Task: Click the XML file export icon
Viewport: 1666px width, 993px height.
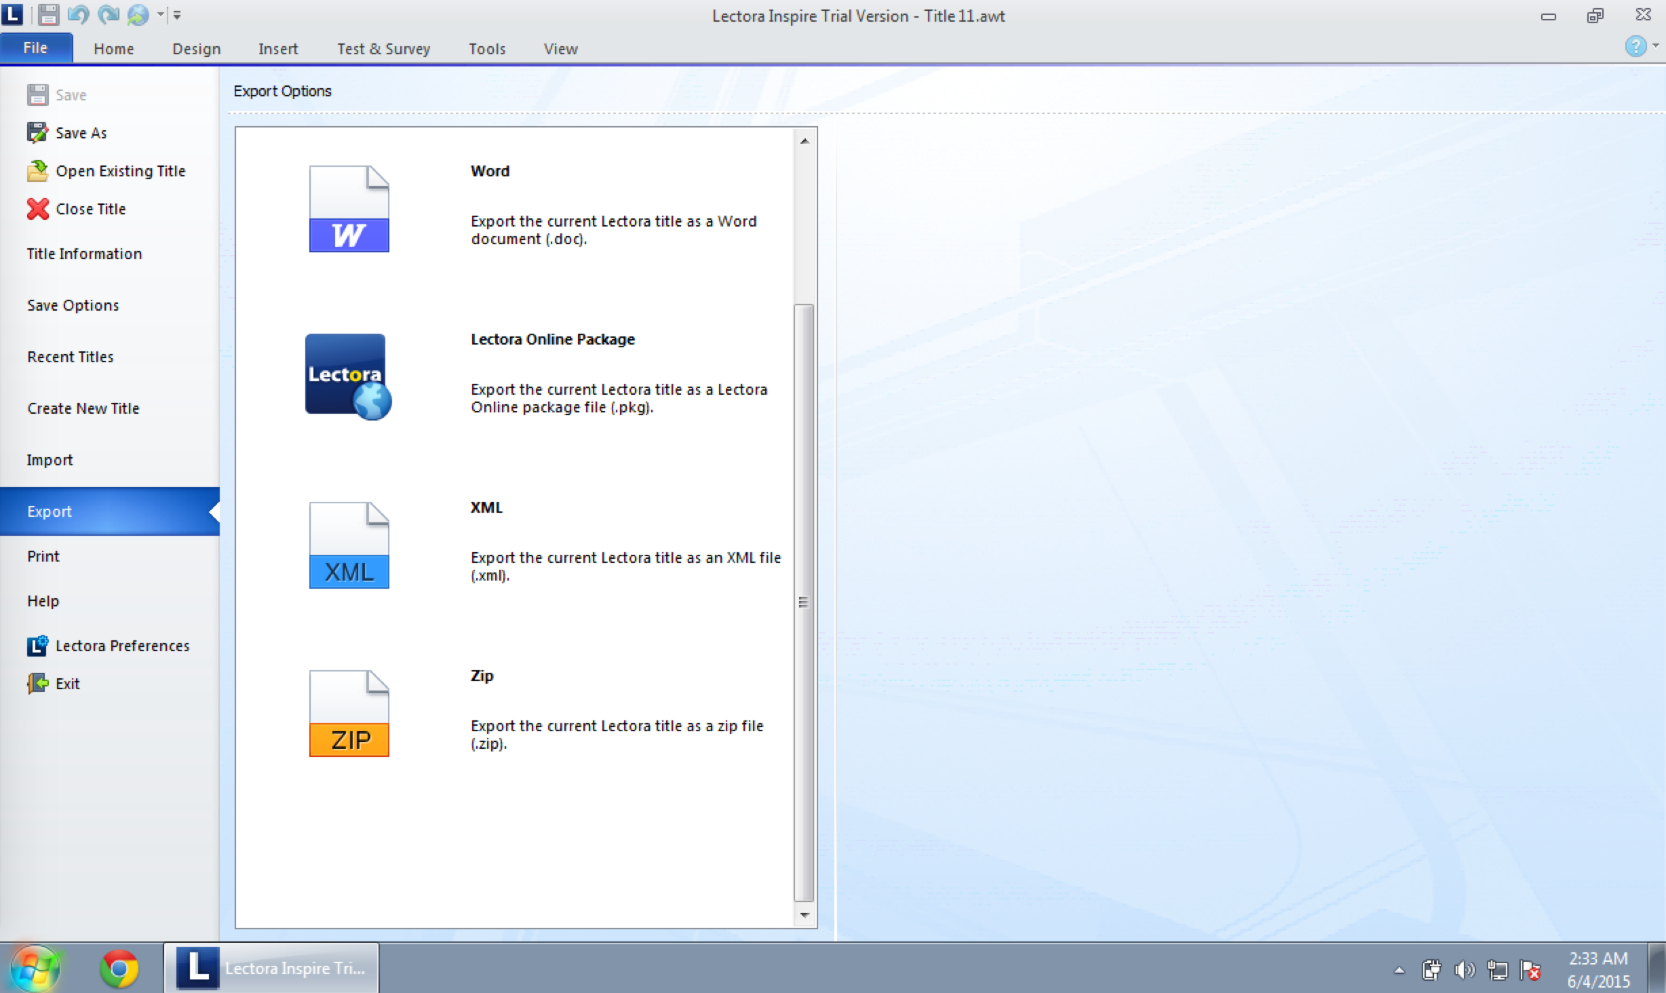Action: coord(349,545)
